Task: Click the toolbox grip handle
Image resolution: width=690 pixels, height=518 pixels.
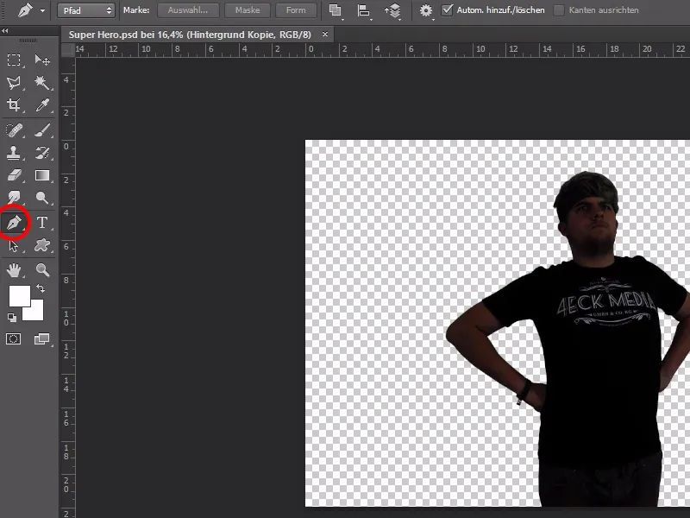Action: (x=28, y=41)
